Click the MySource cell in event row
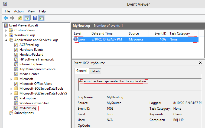The height and width of the screenshot is (128, 205). pyautogui.click(x=136, y=39)
